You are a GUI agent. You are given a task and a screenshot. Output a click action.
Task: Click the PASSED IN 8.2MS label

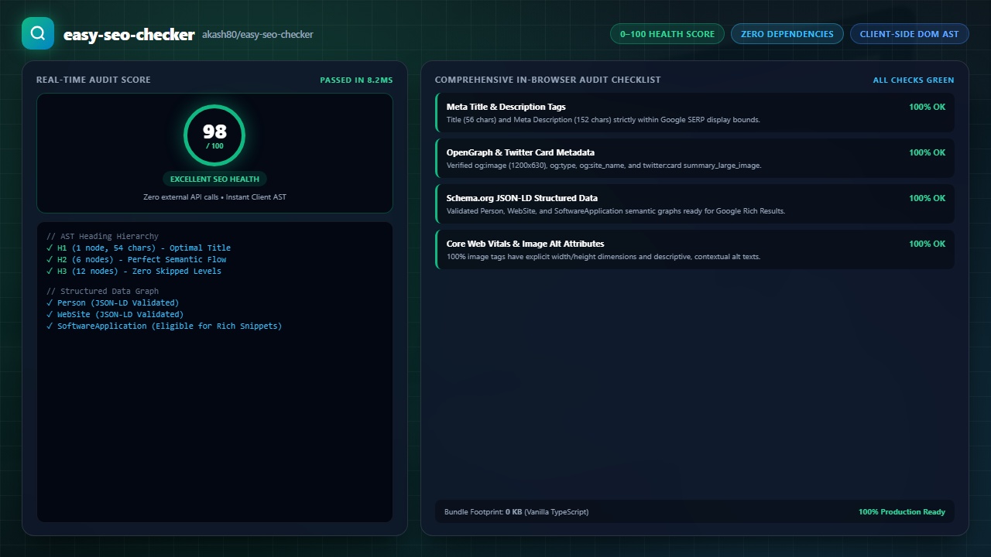pyautogui.click(x=356, y=80)
